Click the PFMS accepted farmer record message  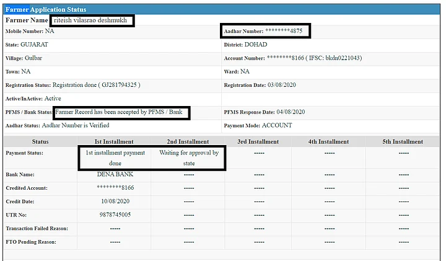[x=121, y=112]
